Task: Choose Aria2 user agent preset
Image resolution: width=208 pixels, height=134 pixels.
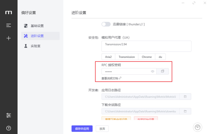Action: (108, 57)
